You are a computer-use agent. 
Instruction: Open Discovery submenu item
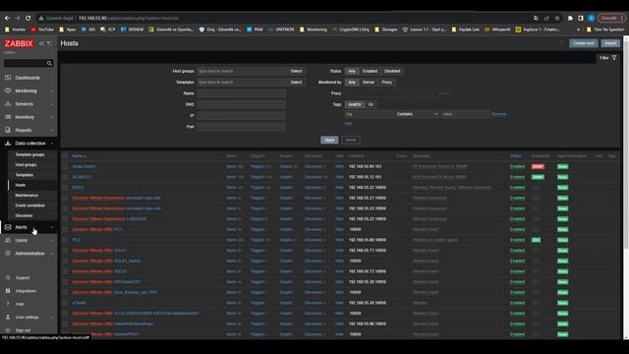pos(24,215)
